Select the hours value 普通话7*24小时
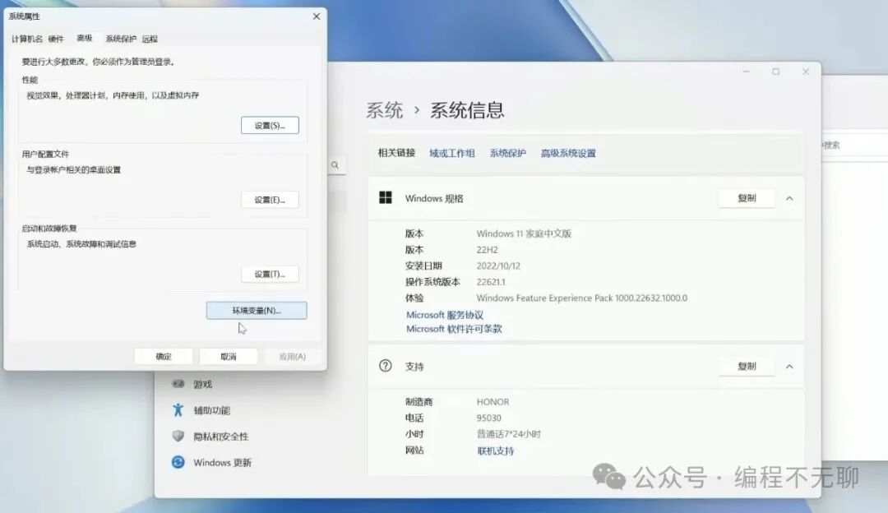The height and width of the screenshot is (513, 888). pos(509,434)
